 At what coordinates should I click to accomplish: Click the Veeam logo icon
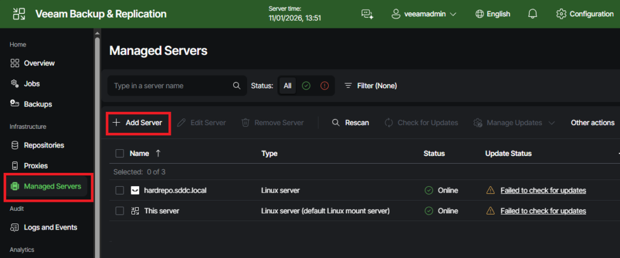tap(19, 14)
